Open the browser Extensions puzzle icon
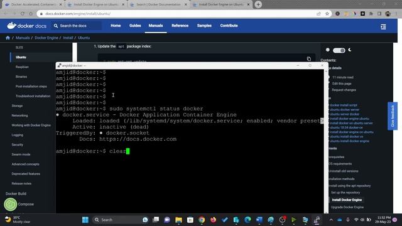Screen dimensions: 402x226 tap(371, 14)
